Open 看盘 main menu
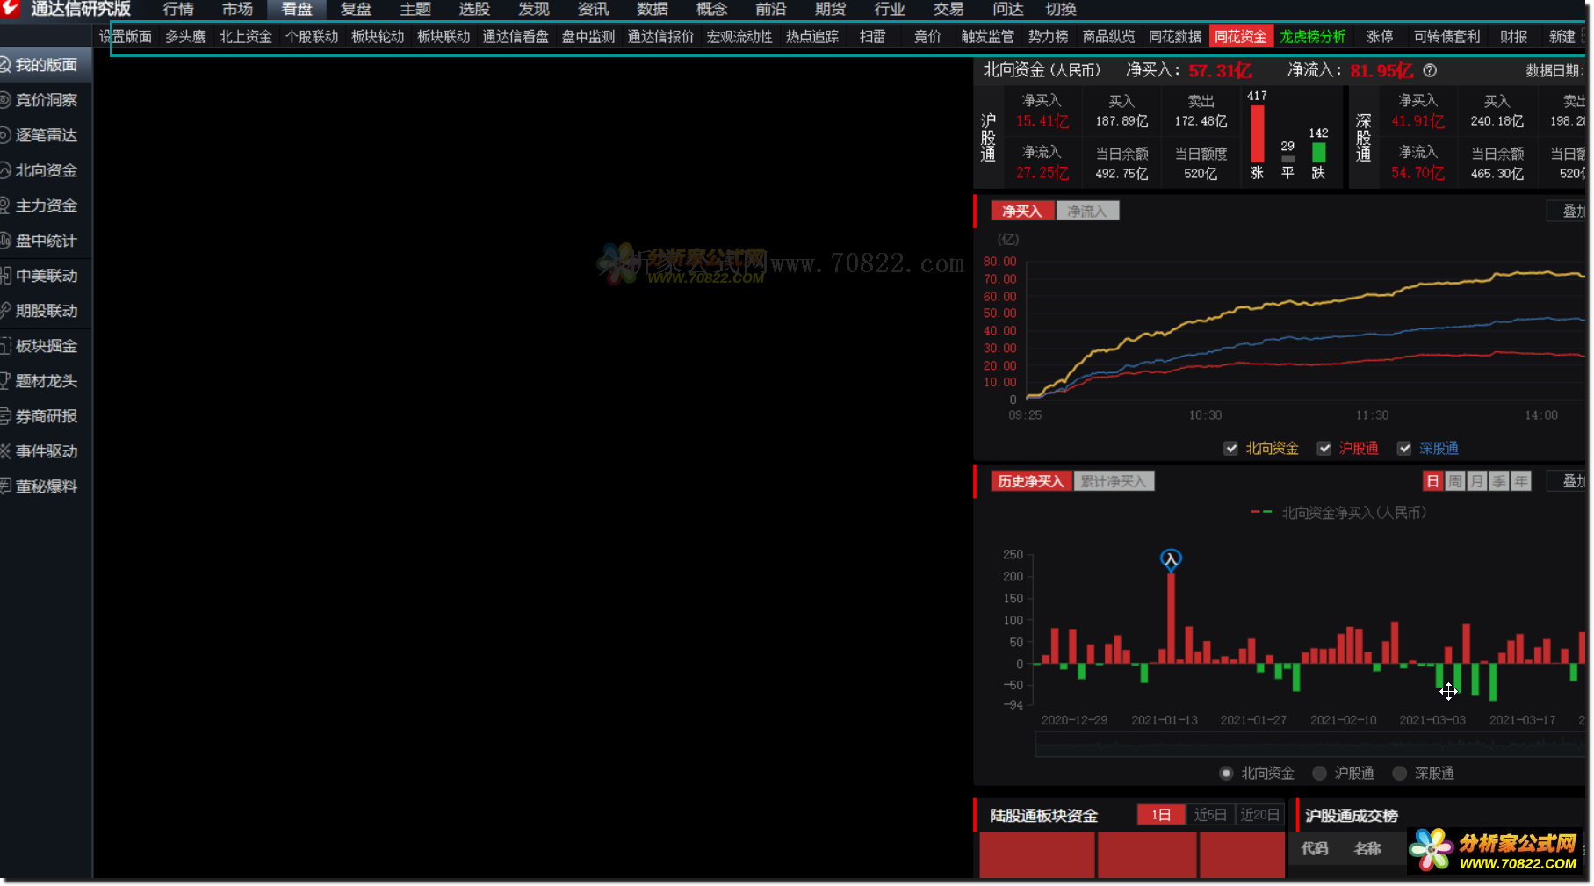Image resolution: width=1594 pixels, height=886 pixels. pos(297,9)
